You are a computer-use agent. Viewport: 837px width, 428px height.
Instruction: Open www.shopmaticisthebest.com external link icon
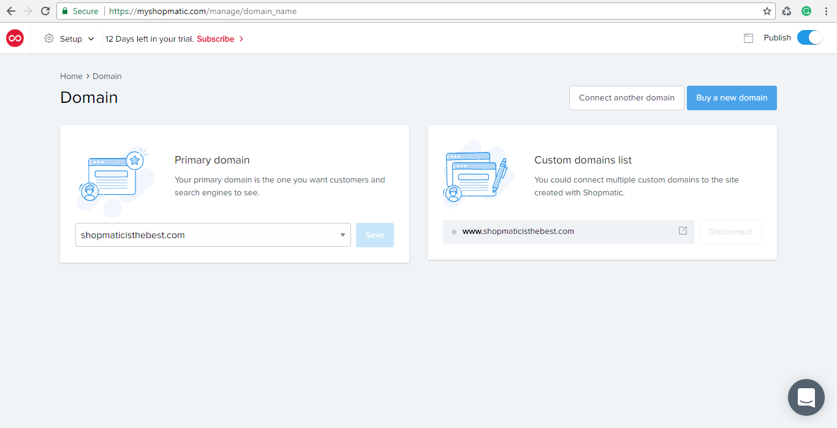click(x=683, y=231)
